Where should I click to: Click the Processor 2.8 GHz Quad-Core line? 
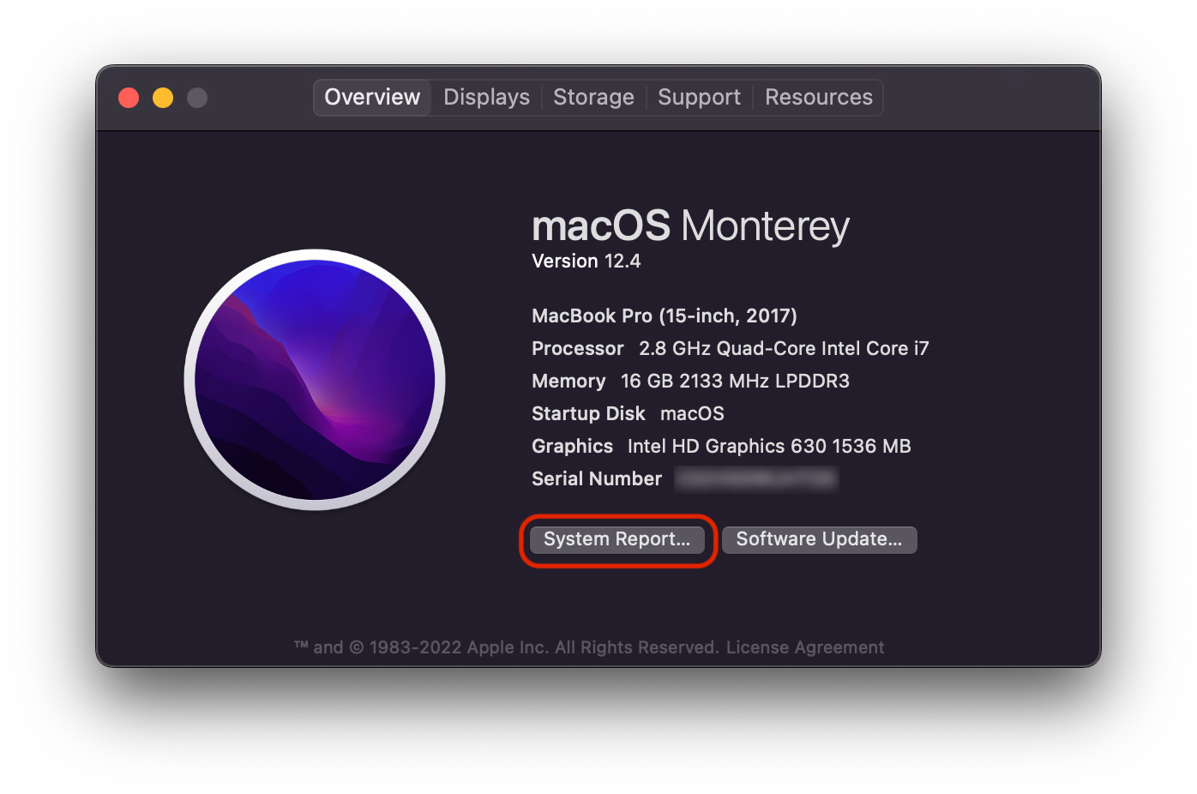pyautogui.click(x=730, y=349)
